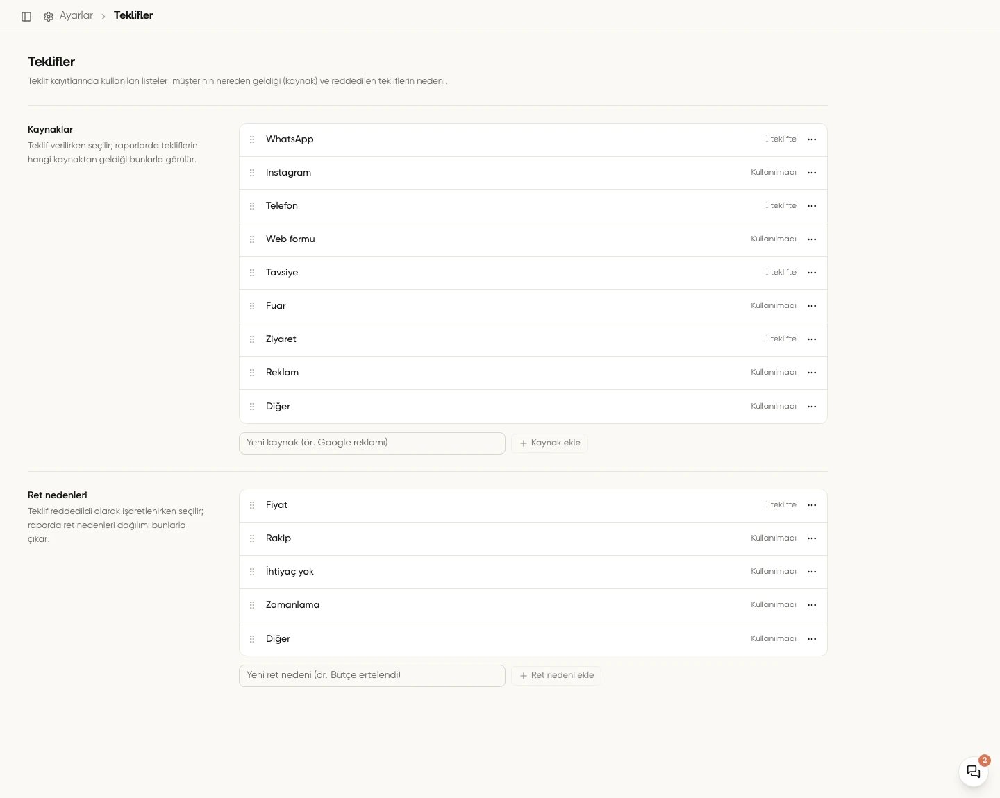1000x798 pixels.
Task: Expand the options menu for Rakip
Action: click(812, 538)
